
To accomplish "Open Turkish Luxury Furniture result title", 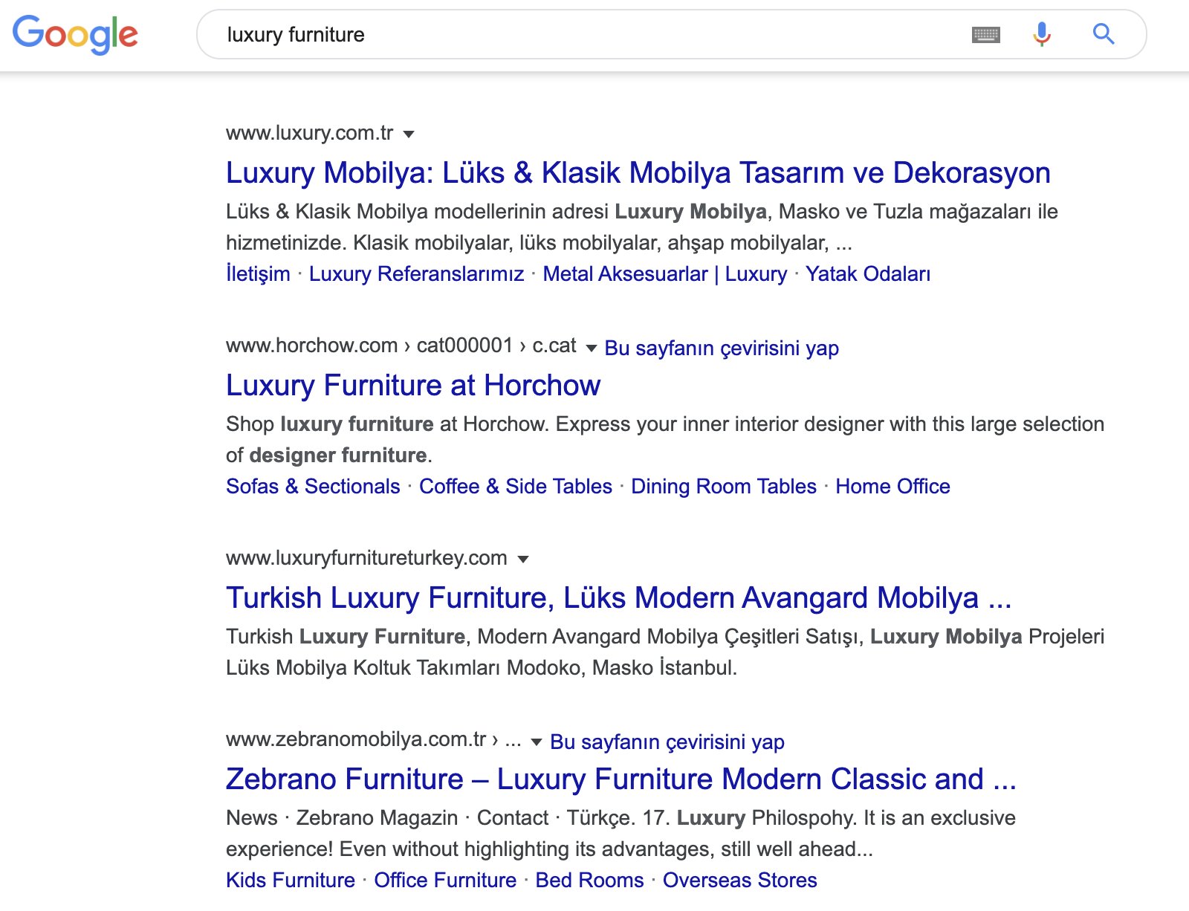I will click(x=619, y=597).
